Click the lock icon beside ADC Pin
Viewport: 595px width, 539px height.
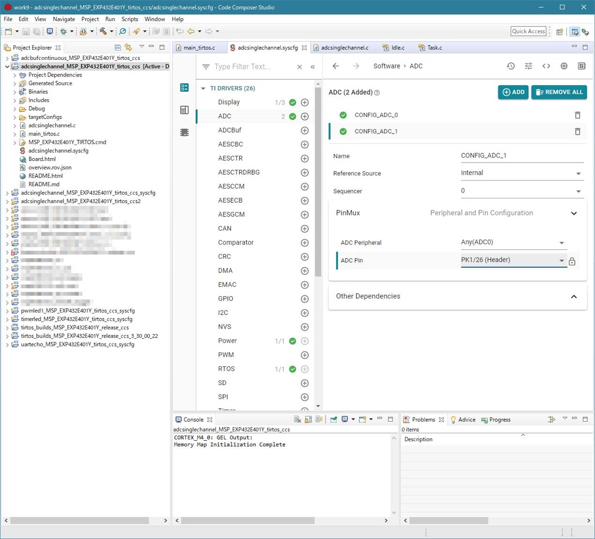point(572,262)
